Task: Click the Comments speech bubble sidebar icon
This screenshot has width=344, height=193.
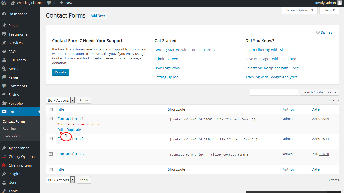Action: tap(4, 86)
